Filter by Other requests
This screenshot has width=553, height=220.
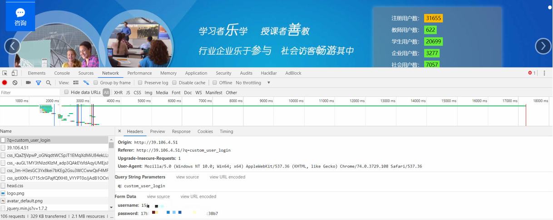pos(232,92)
